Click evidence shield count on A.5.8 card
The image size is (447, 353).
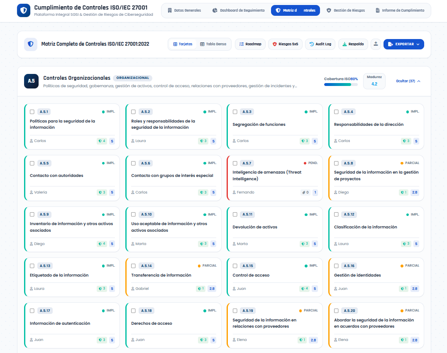pyautogui.click(x=403, y=192)
